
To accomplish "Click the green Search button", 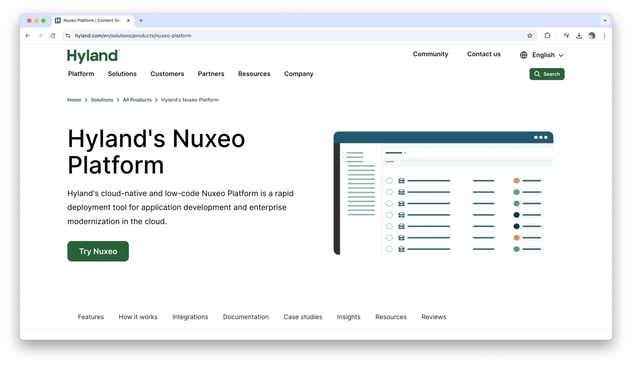I will [x=547, y=74].
